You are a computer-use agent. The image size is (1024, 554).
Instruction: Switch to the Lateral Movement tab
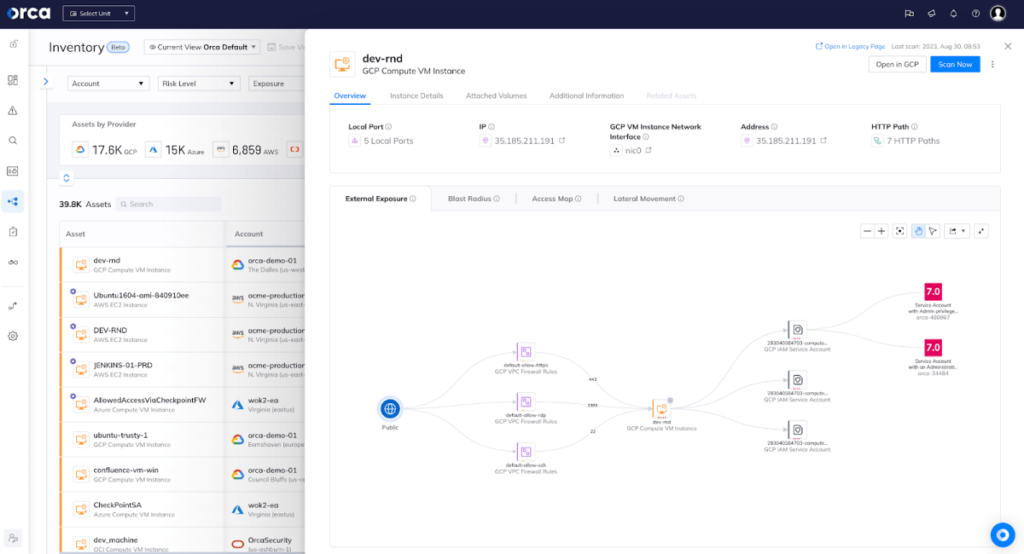[x=649, y=199]
